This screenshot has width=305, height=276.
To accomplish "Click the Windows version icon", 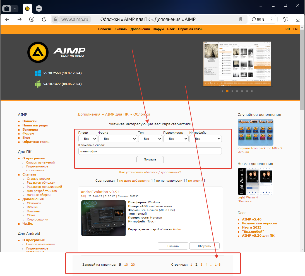I will click(38, 73).
